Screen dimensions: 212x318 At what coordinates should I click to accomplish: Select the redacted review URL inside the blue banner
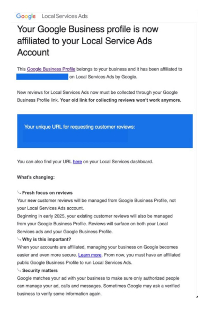tap(75, 137)
